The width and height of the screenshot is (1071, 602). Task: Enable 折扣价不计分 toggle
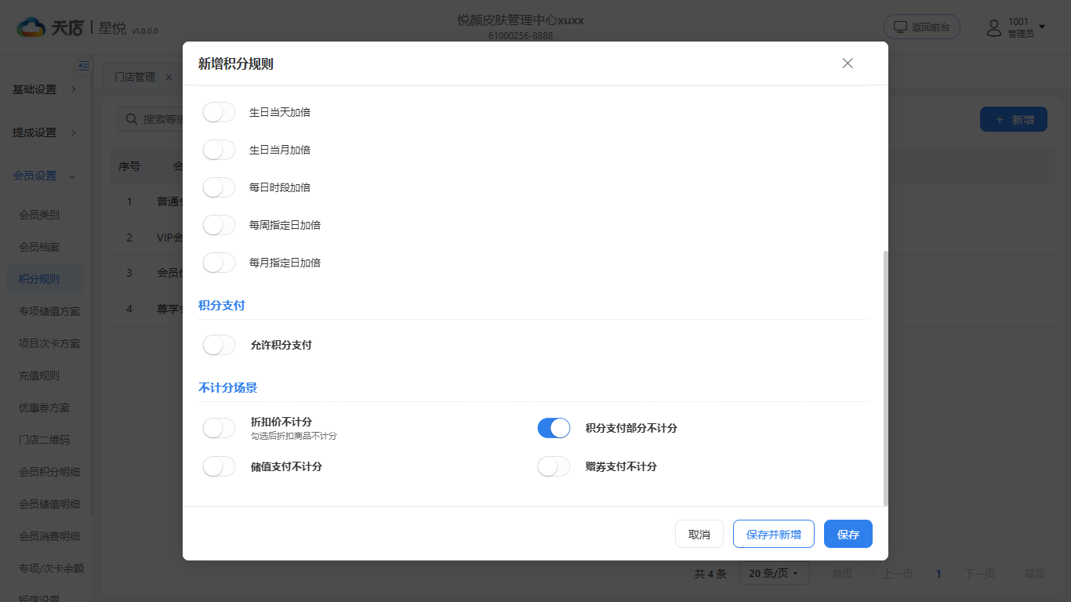[219, 428]
